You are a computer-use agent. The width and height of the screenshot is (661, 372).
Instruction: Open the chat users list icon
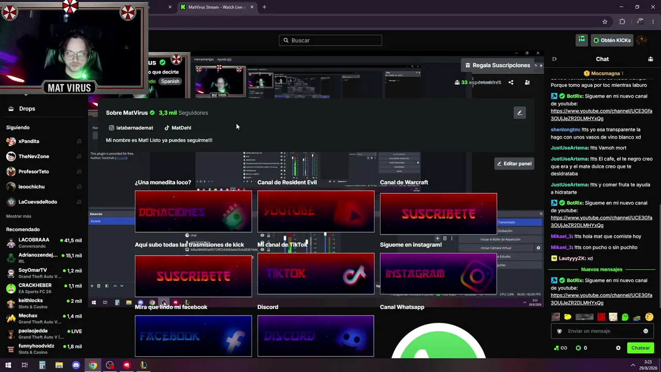click(650, 59)
